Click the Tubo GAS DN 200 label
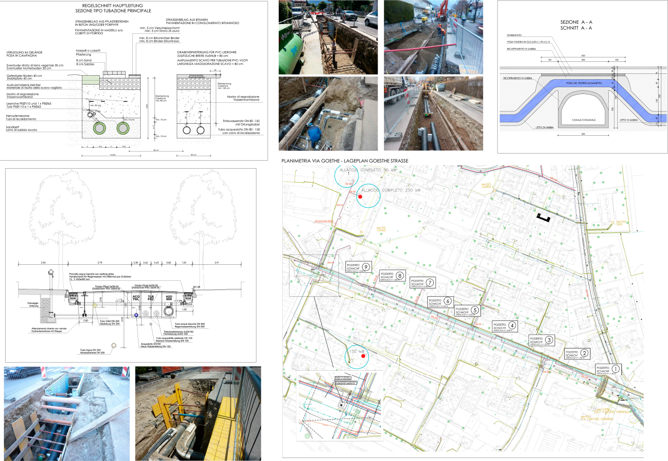This screenshot has width=668, height=461. pos(110,322)
